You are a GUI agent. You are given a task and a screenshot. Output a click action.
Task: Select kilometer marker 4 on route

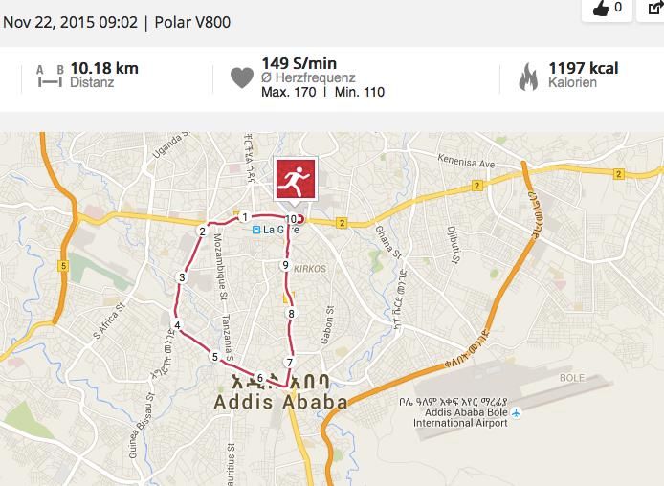coord(177,324)
